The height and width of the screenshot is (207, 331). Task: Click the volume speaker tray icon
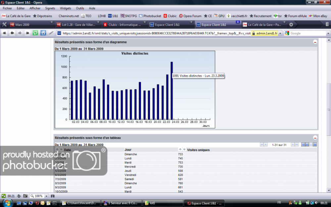316,203
